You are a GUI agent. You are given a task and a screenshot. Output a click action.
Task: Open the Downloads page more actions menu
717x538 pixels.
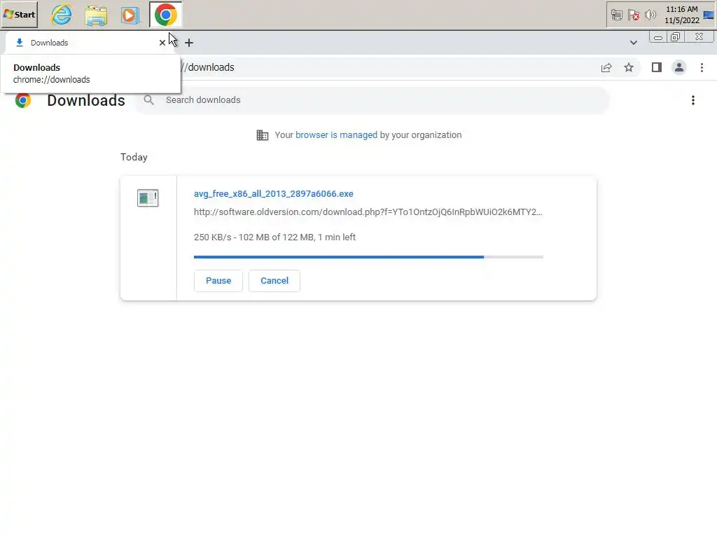tap(693, 100)
